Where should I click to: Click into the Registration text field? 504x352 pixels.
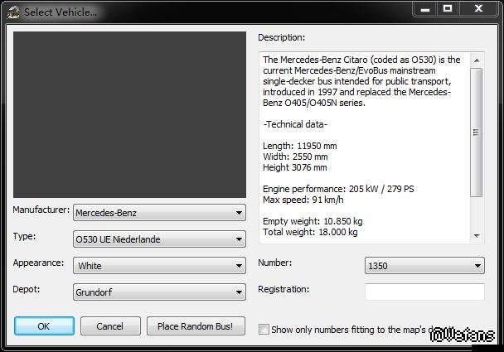[x=424, y=292]
